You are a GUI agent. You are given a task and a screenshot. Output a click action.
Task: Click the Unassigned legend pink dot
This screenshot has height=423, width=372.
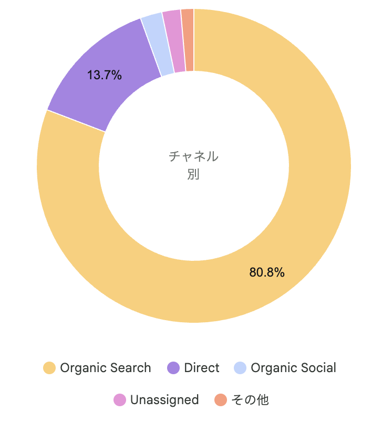[x=120, y=400]
